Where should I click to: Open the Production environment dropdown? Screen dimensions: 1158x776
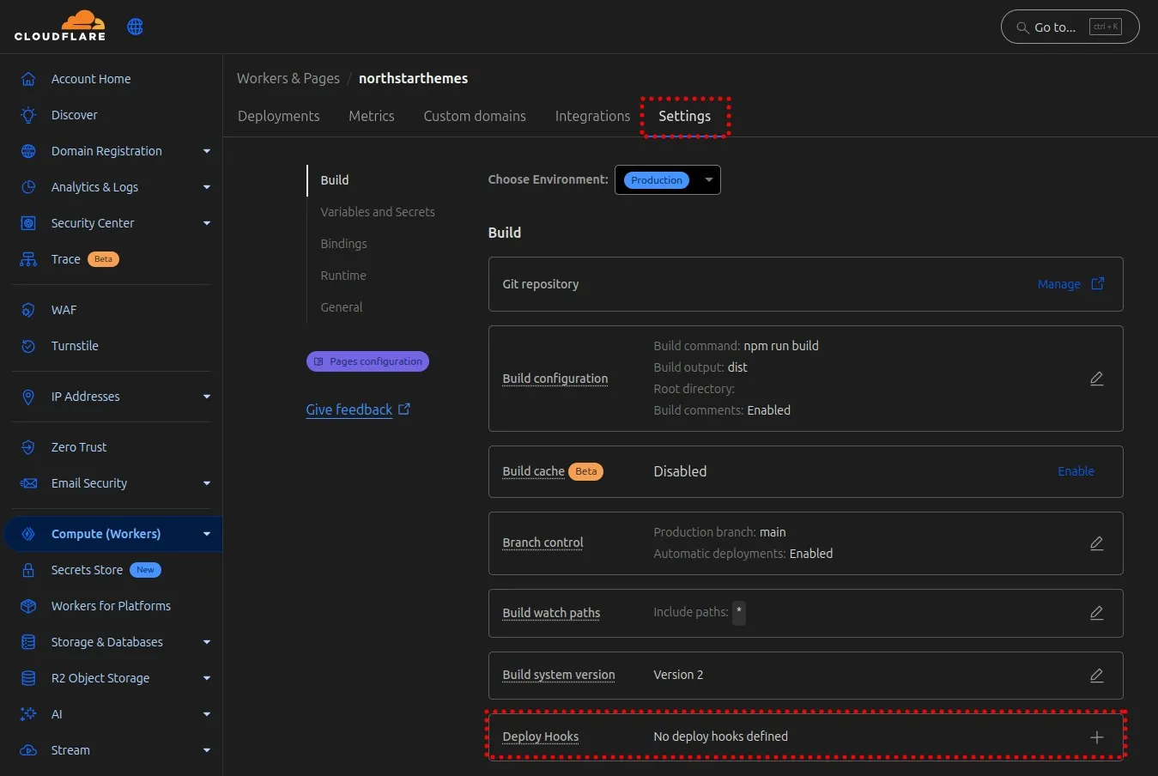point(668,180)
